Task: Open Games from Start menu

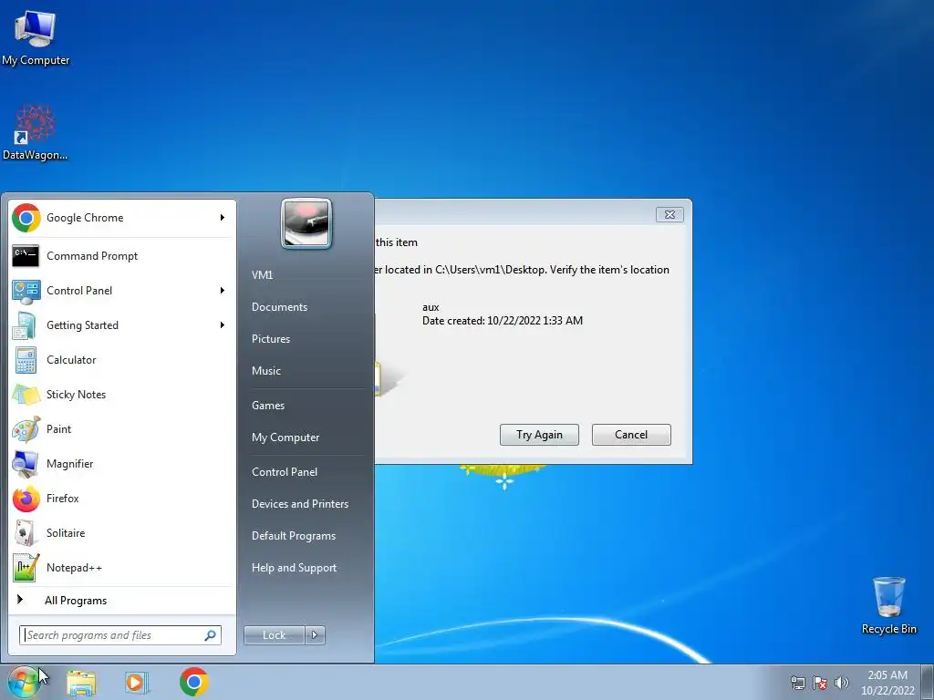Action: click(268, 406)
